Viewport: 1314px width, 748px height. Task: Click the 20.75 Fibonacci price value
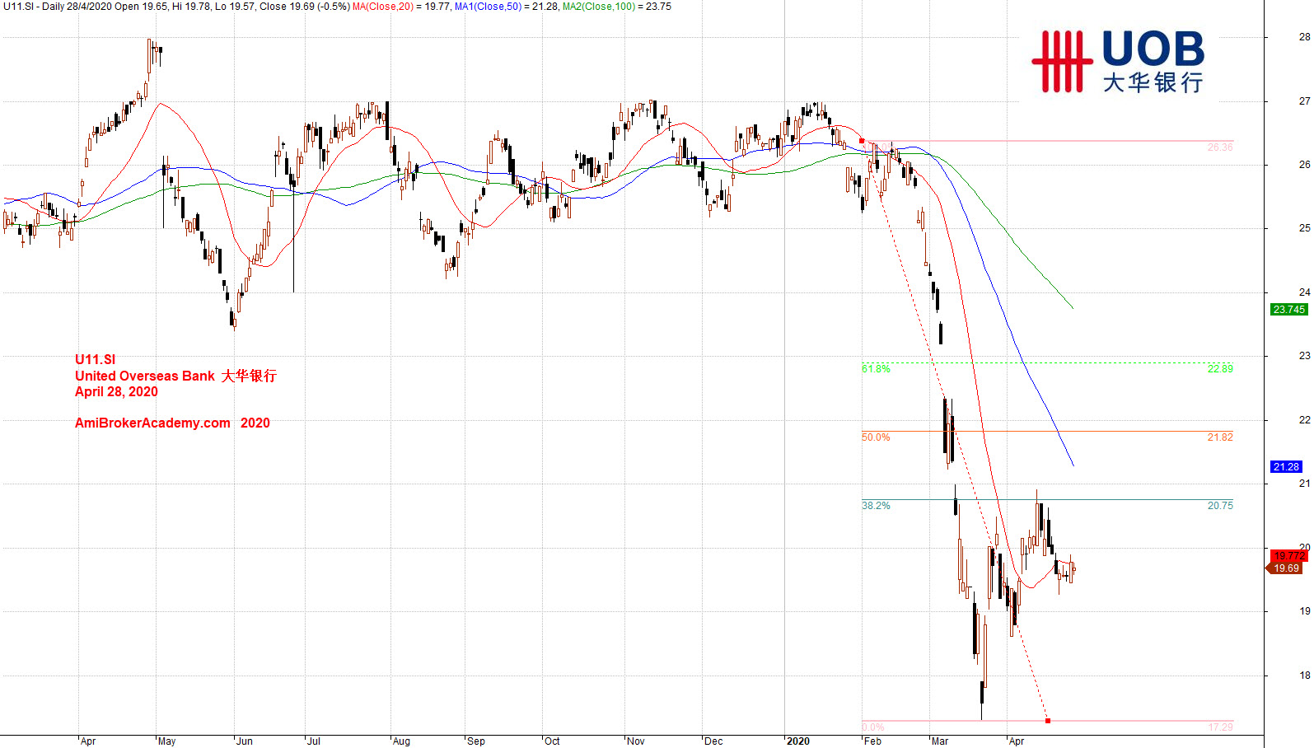(1220, 506)
